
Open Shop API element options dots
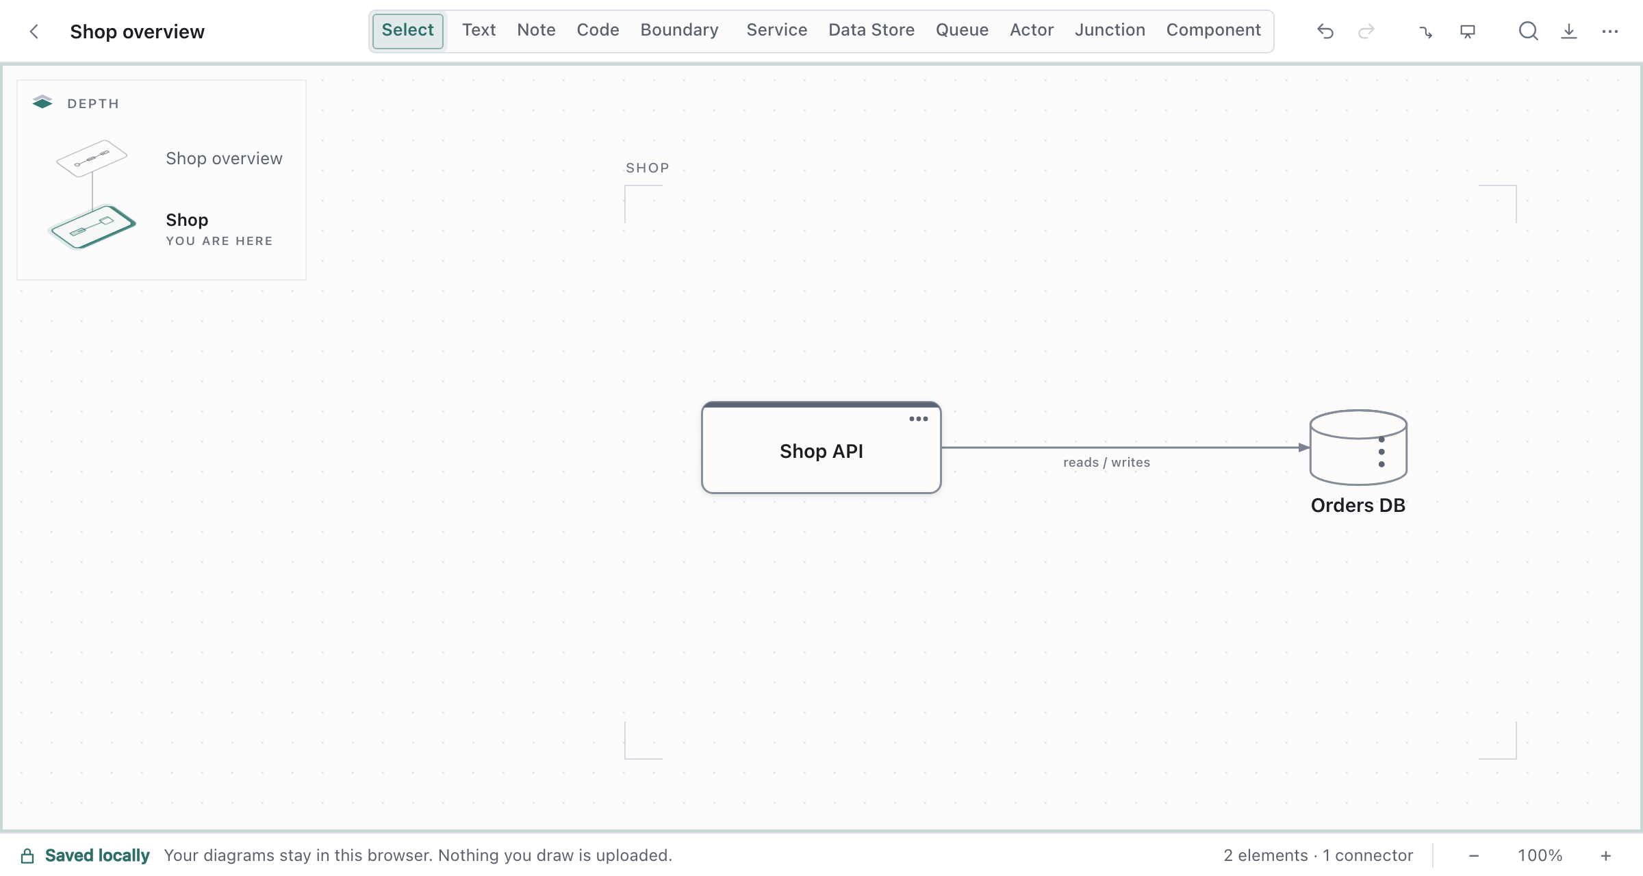919,419
